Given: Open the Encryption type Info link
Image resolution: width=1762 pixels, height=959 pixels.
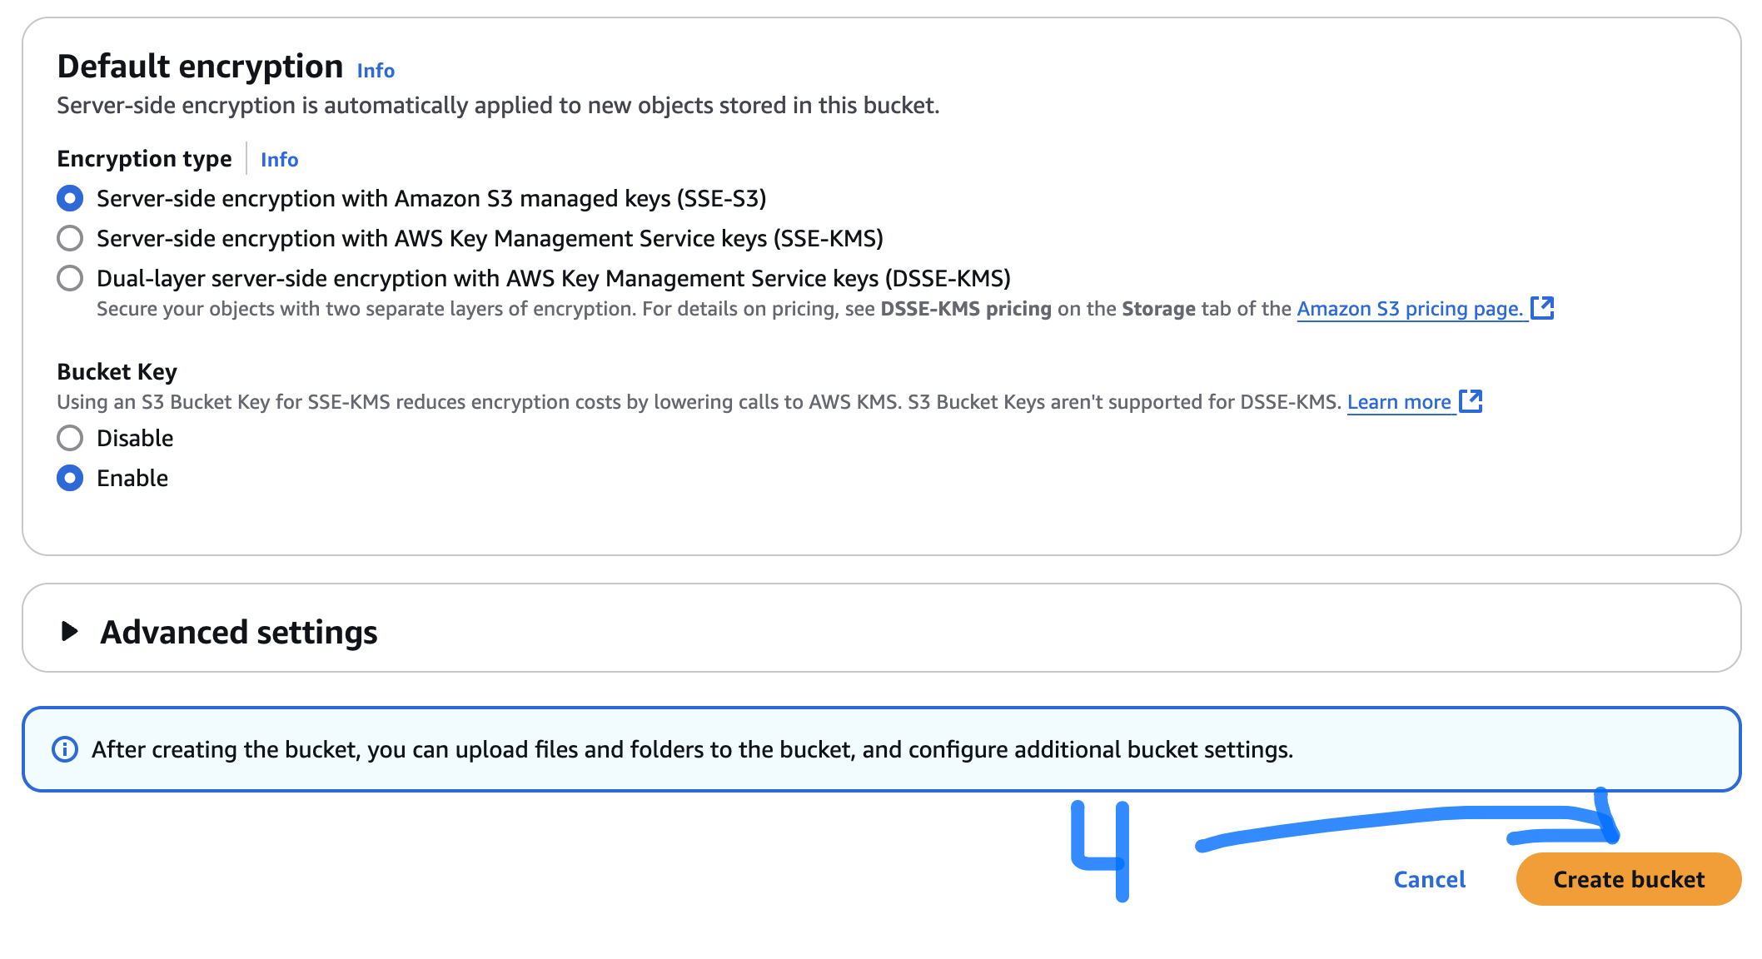Looking at the screenshot, I should click(x=279, y=159).
